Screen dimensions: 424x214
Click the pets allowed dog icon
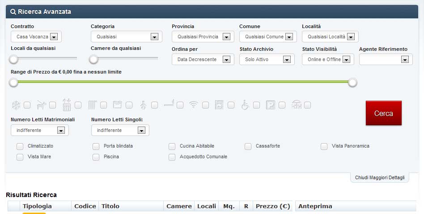tap(41, 105)
